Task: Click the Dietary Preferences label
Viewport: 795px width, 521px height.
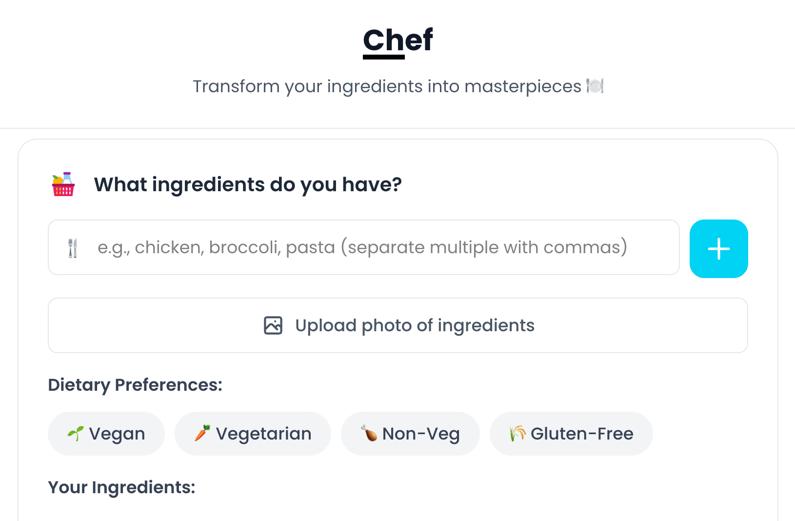Action: click(x=135, y=385)
